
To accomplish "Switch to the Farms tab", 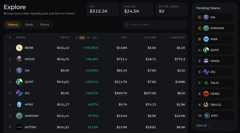I will tap(45, 25).
